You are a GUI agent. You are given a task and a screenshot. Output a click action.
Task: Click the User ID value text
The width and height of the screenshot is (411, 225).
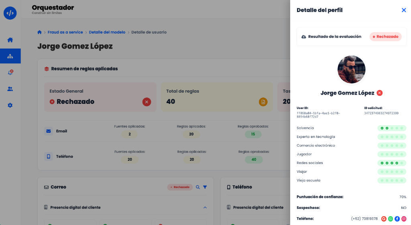(x=318, y=115)
